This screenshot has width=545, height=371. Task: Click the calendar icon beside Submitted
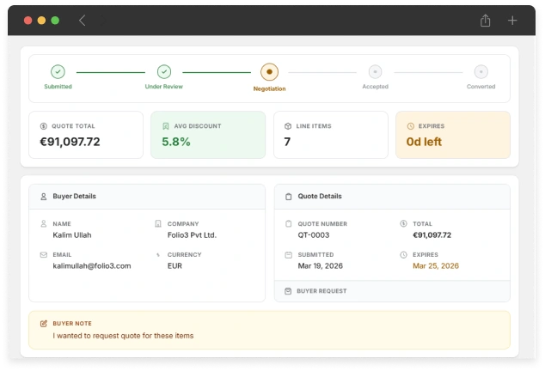point(289,255)
